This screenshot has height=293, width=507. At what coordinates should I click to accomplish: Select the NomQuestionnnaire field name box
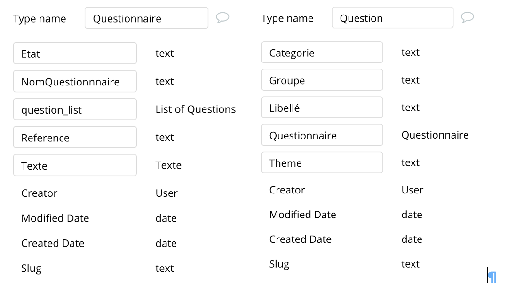(75, 82)
